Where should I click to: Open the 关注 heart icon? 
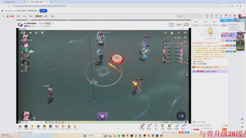(x=212, y=16)
